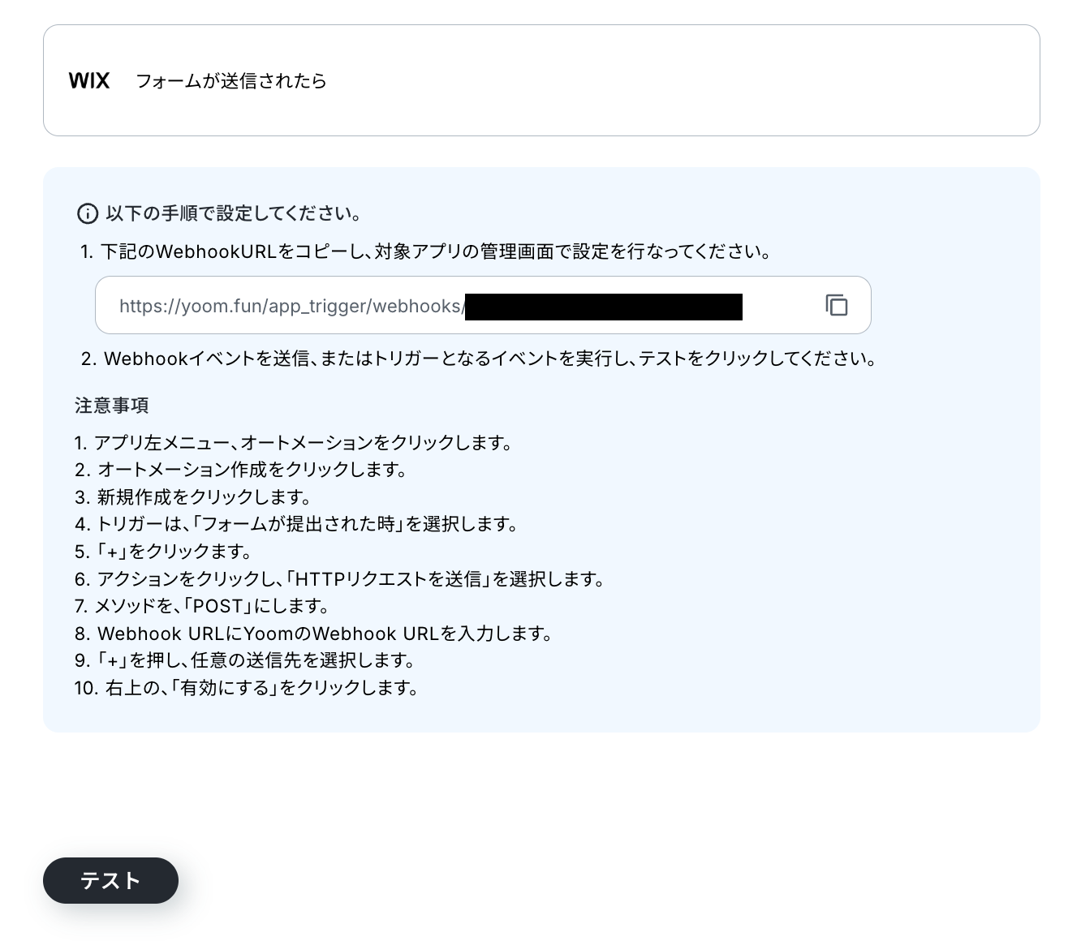1081x941 pixels.
Task: Click the info circle icon beside 以下の手順
Action: (87, 214)
